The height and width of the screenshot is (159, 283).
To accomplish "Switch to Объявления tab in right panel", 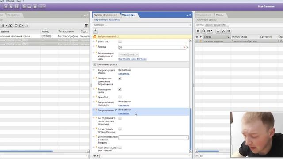I will 204,15.
